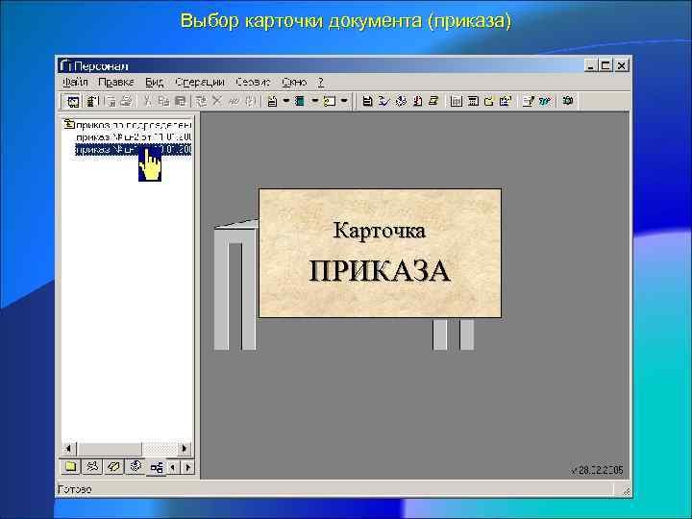Switch to the yellow tag bottom tab
692x519 pixels.
pos(113,466)
